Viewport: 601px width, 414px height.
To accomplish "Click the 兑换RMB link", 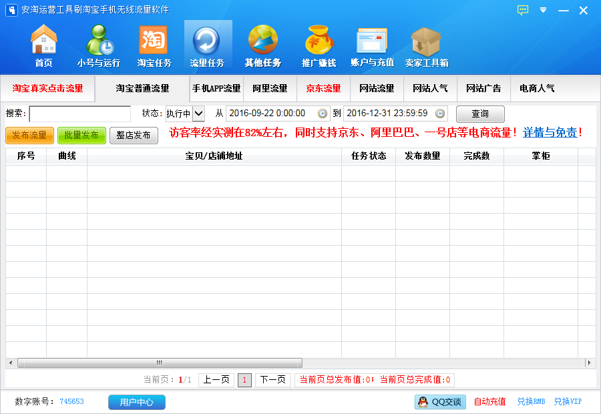I will (532, 402).
